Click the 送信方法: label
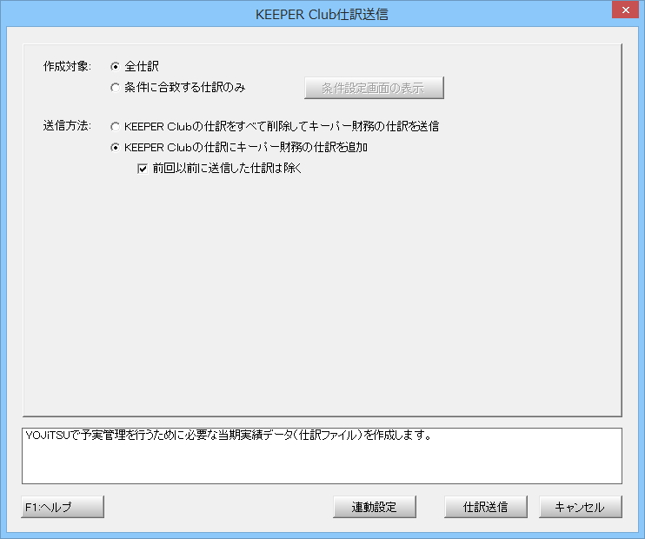The height and width of the screenshot is (539, 645). (67, 126)
